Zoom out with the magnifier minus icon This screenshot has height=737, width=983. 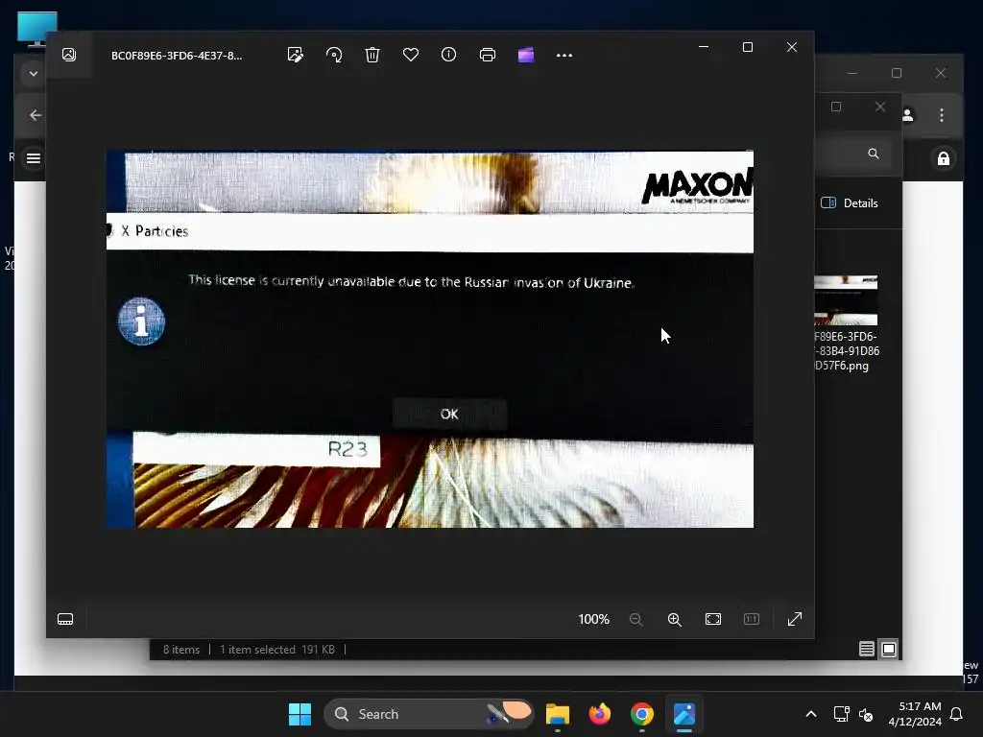point(635,619)
